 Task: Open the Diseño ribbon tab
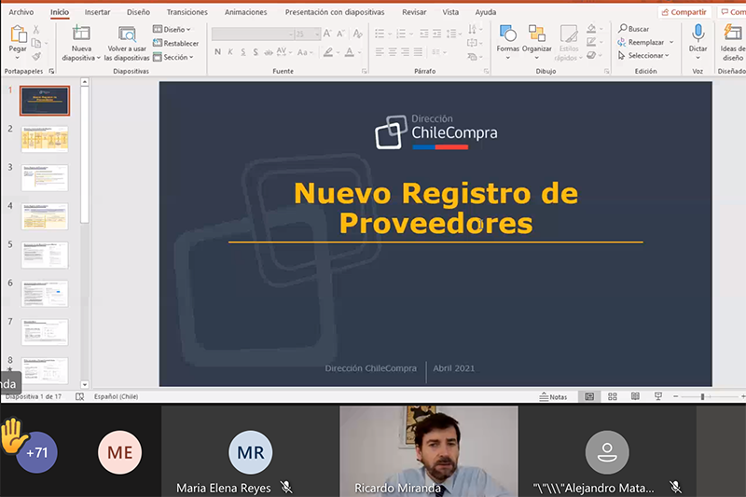coord(138,12)
